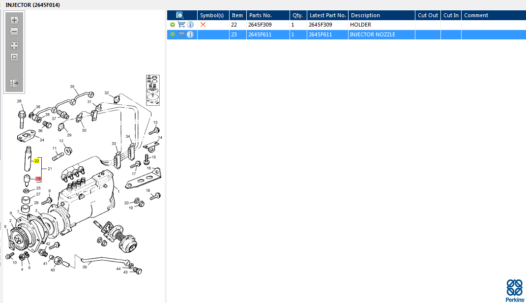
Task: Click callout 21 in diagram
Action: [x=50, y=169]
